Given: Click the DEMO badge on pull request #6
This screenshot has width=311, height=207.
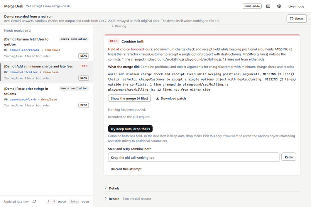Looking at the screenshot, I should click(83, 105).
